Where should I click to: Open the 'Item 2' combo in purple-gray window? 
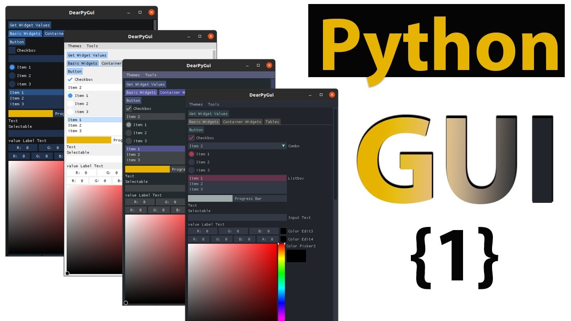(x=155, y=116)
